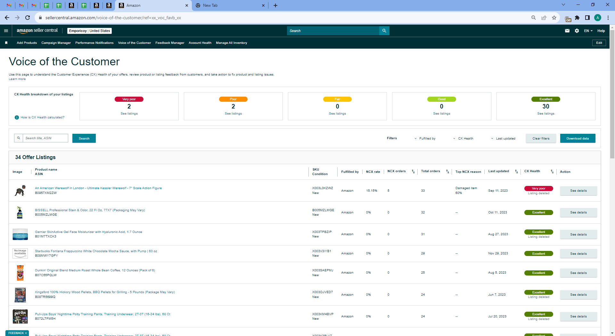615x336 pixels.
Task: Sort listings by CX Health column
Action: tap(552, 172)
